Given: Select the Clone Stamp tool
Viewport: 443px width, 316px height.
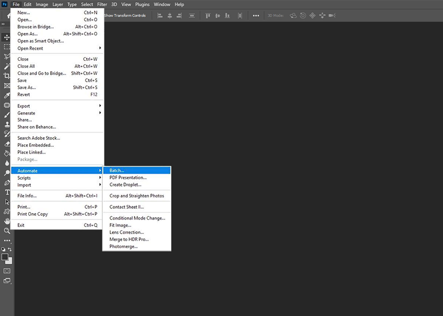Looking at the screenshot, I should click(7, 124).
